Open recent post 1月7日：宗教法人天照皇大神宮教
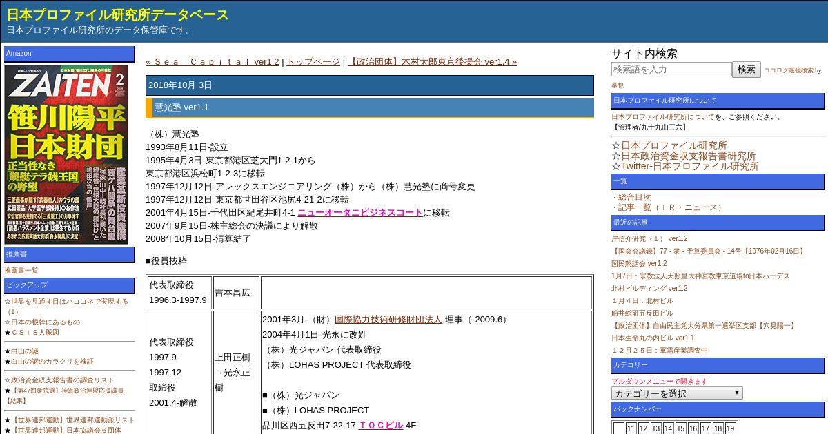Viewport: 828px width, 434px height. click(x=700, y=276)
